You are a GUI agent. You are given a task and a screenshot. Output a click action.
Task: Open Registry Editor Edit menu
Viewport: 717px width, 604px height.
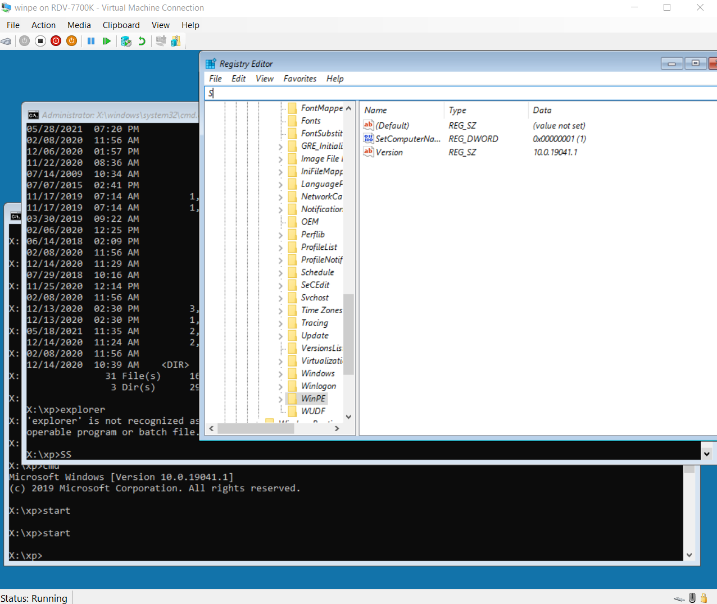[239, 79]
